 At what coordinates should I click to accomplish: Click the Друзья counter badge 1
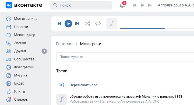[x=44, y=51]
